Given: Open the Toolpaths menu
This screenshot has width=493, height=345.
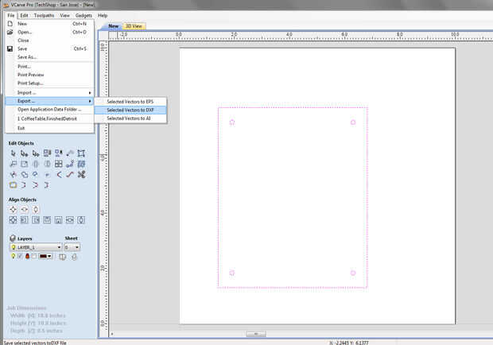Looking at the screenshot, I should coord(44,15).
